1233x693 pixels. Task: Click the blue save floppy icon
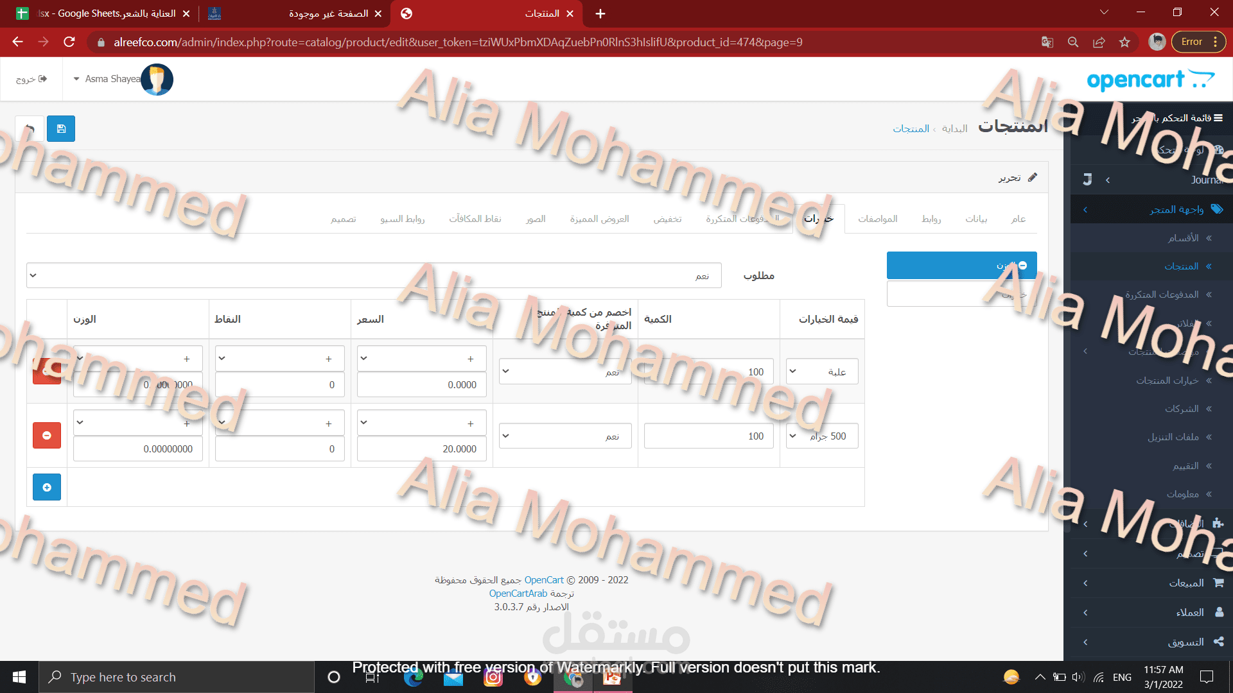click(61, 129)
